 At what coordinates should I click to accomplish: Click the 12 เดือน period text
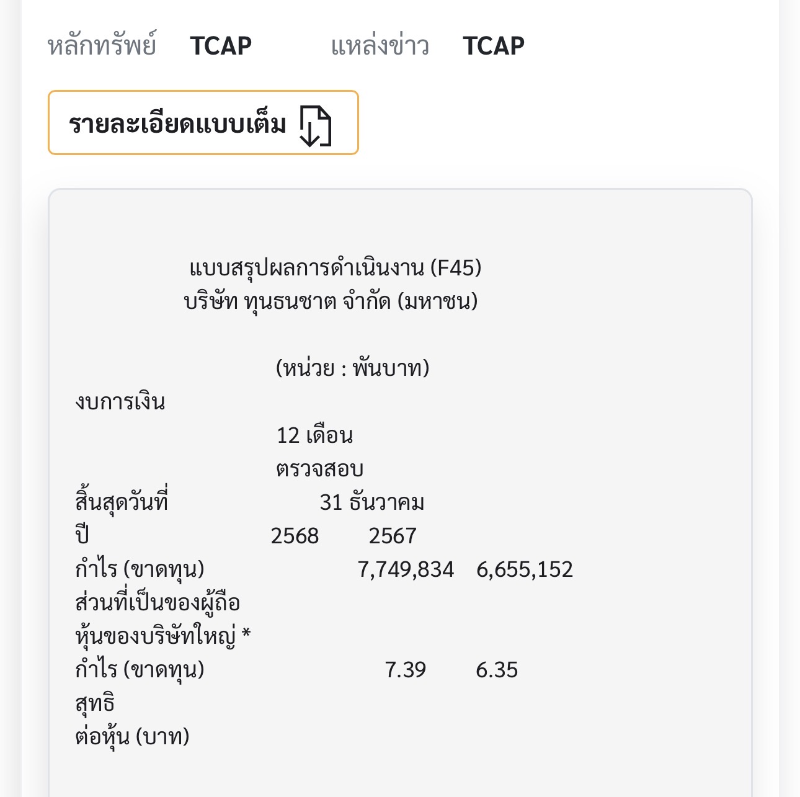[314, 435]
